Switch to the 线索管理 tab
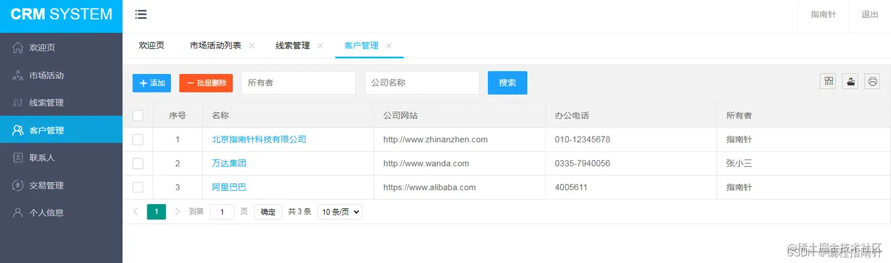Viewport: 891px width, 263px height. click(x=293, y=45)
